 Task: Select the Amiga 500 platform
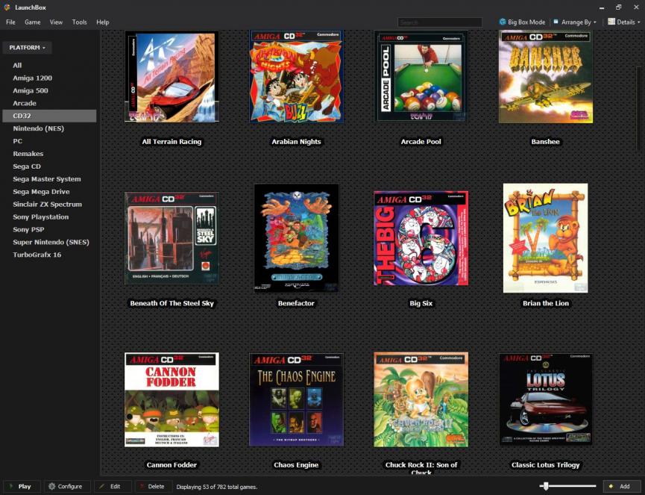[31, 90]
